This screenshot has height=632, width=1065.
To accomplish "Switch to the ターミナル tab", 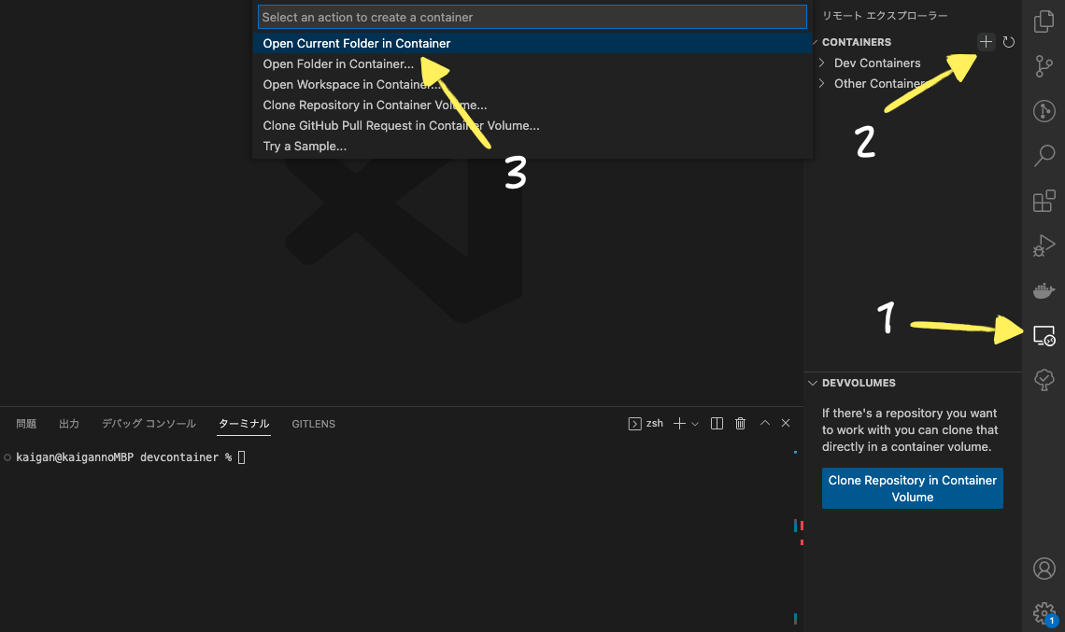I will (244, 424).
